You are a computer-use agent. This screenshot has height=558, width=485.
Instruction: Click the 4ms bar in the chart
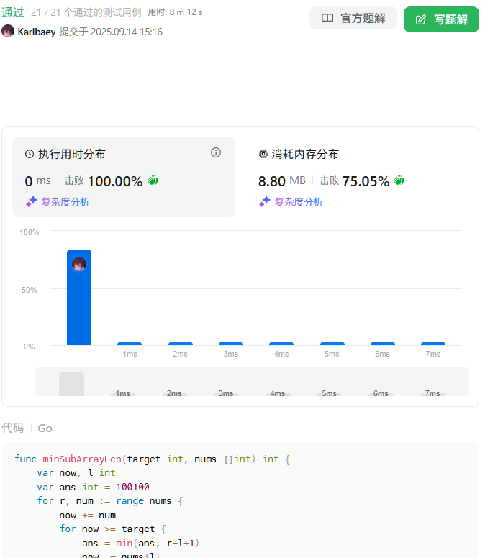281,344
